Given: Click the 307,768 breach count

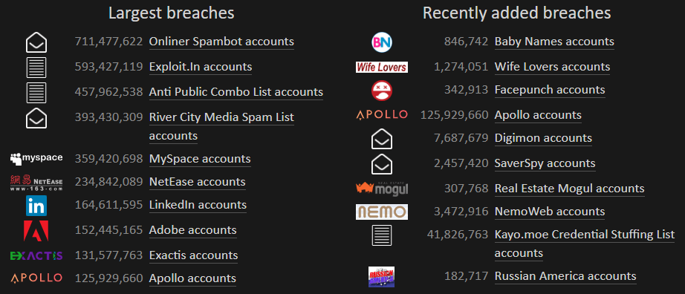Looking at the screenshot, I should pyautogui.click(x=466, y=189).
